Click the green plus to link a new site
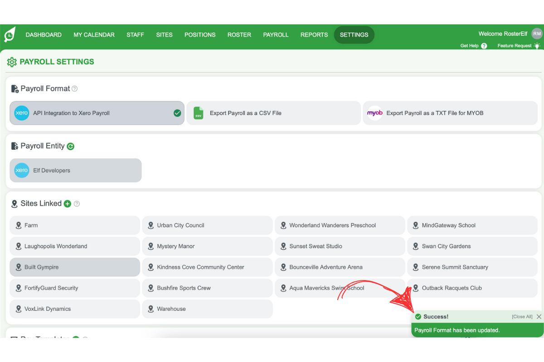 (x=67, y=204)
